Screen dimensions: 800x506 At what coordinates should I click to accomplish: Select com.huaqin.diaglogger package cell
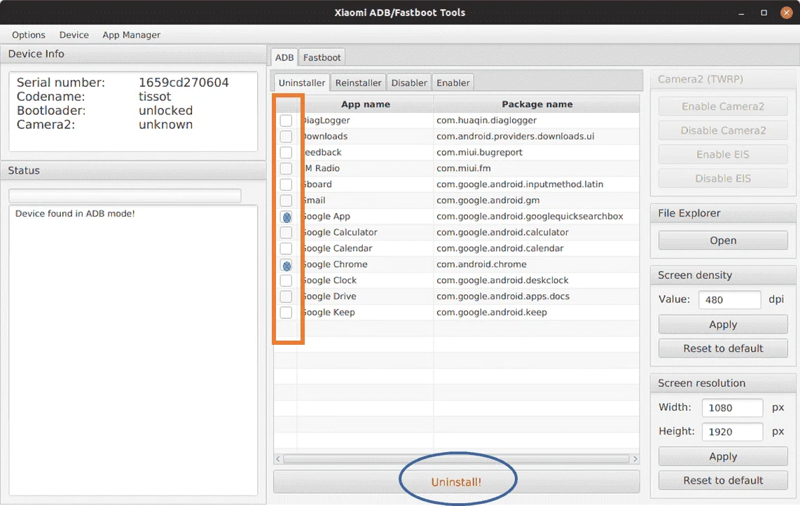coord(536,121)
